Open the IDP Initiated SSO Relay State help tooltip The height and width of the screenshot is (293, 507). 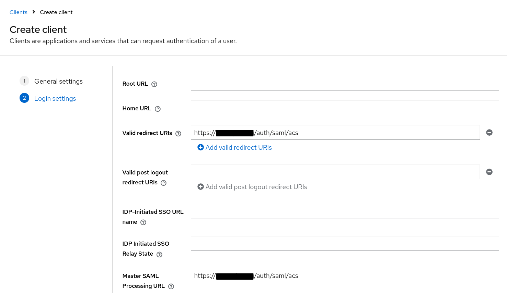click(159, 254)
